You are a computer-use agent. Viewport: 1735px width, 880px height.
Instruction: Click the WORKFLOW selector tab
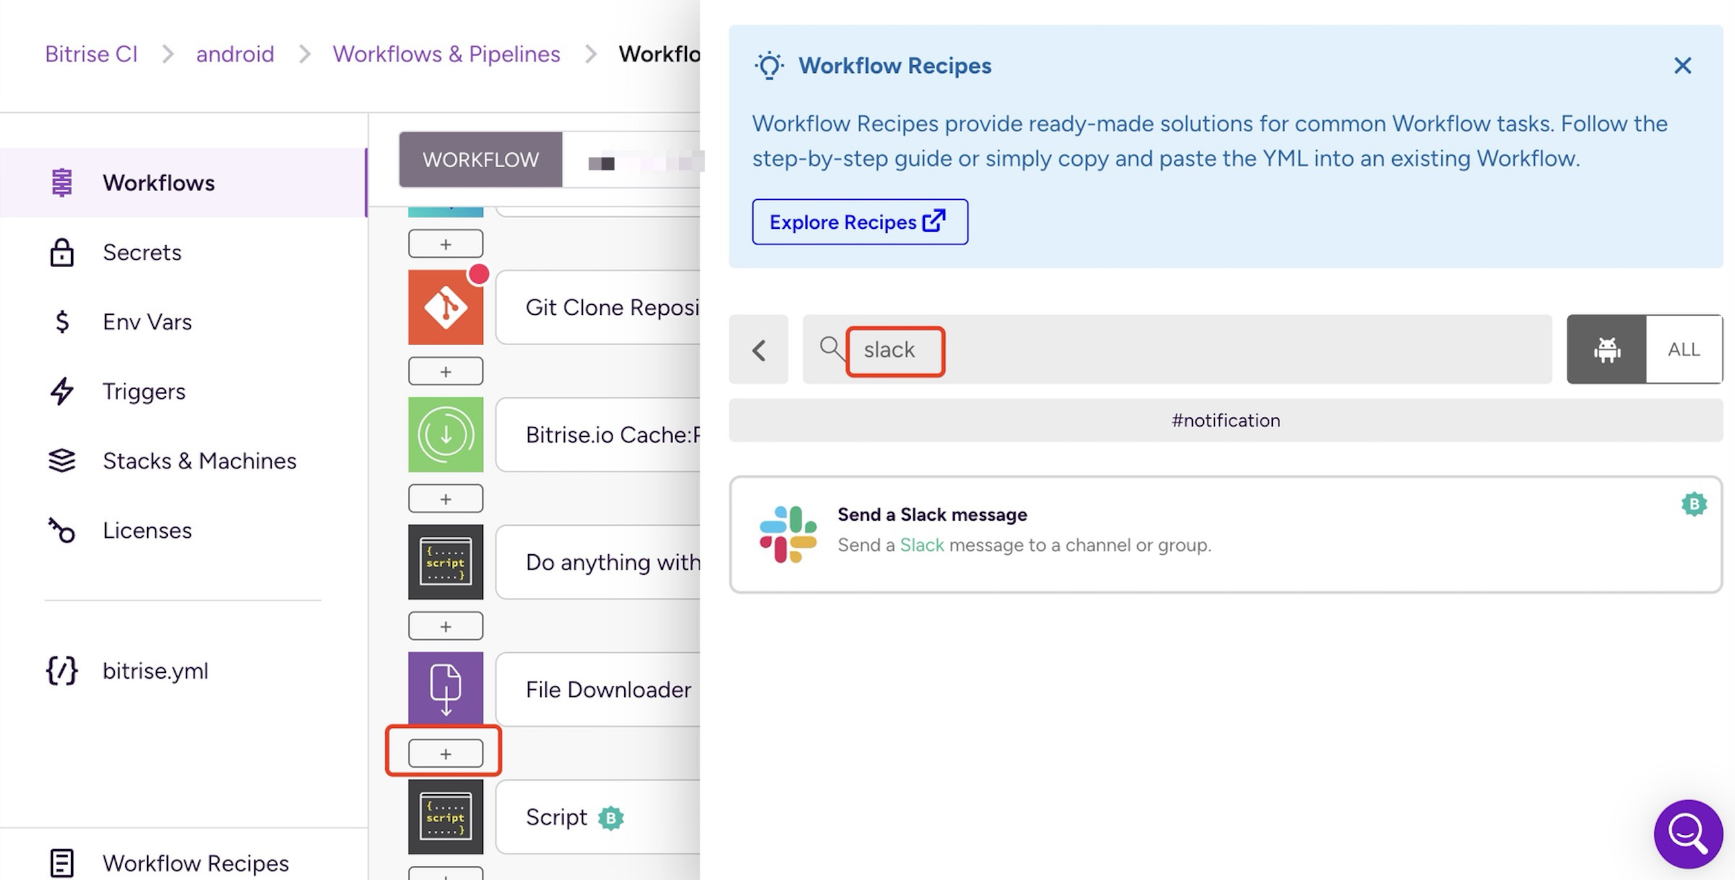(x=480, y=159)
